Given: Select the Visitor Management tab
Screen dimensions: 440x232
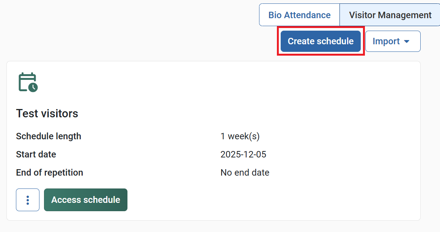Looking at the screenshot, I should (x=390, y=15).
